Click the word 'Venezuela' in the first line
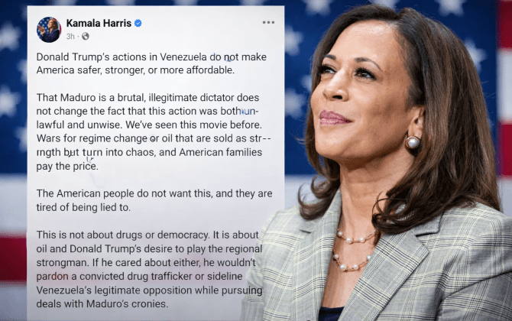Image resolution: width=512 pixels, height=321 pixels. (x=183, y=57)
